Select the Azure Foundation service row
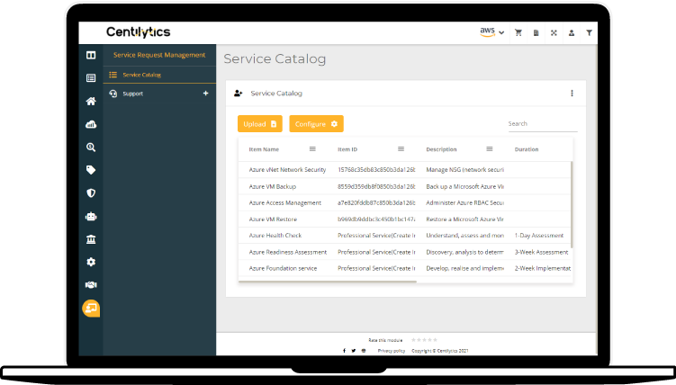This screenshot has width=676, height=385. [405, 268]
